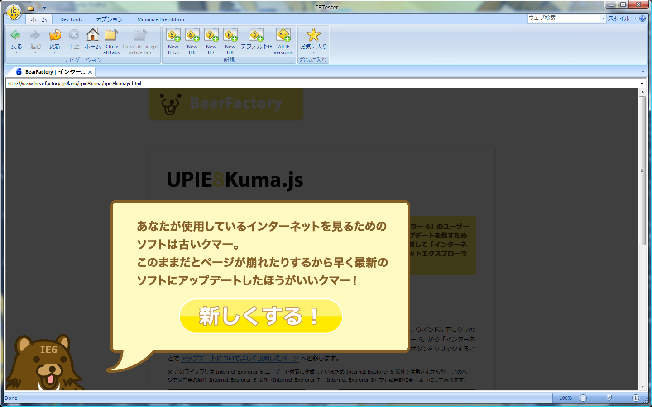This screenshot has width=652, height=407.
Task: Click the zoom in plus button
Action: coord(636,398)
